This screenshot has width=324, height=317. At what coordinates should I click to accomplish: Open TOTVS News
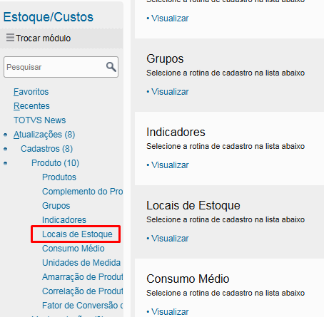point(39,120)
